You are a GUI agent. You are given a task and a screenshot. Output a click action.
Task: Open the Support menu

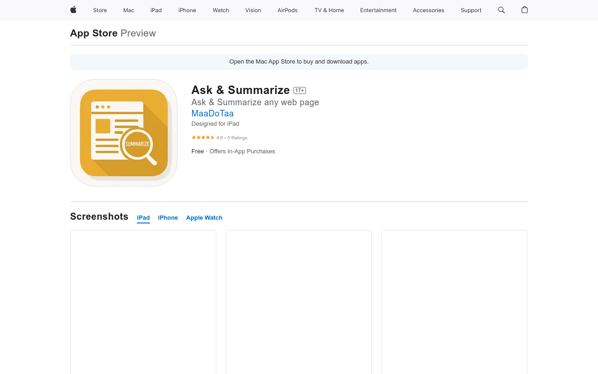tap(471, 10)
